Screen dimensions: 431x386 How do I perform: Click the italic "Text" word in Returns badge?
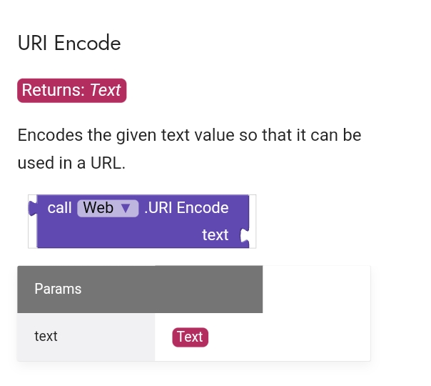coord(106,91)
